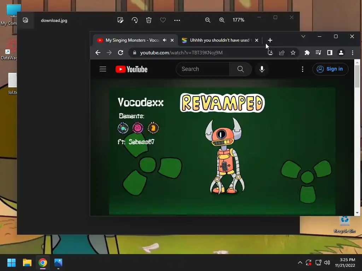The image size is (362, 271).
Task: Select the My Computer desktop icon
Action: tap(9, 15)
